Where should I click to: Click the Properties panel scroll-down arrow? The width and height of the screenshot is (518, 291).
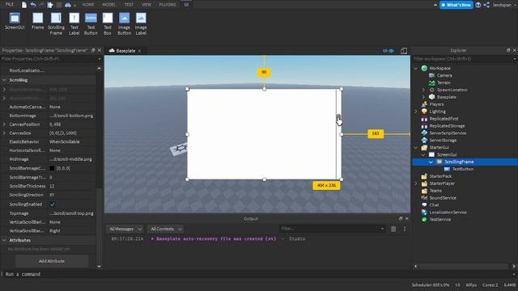coord(99,266)
